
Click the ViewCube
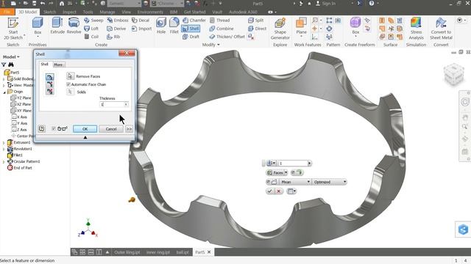point(453,74)
